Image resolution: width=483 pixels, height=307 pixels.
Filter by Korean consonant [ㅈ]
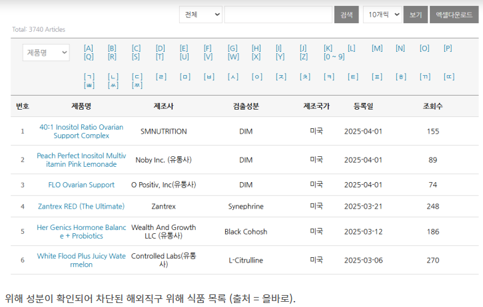281,76
